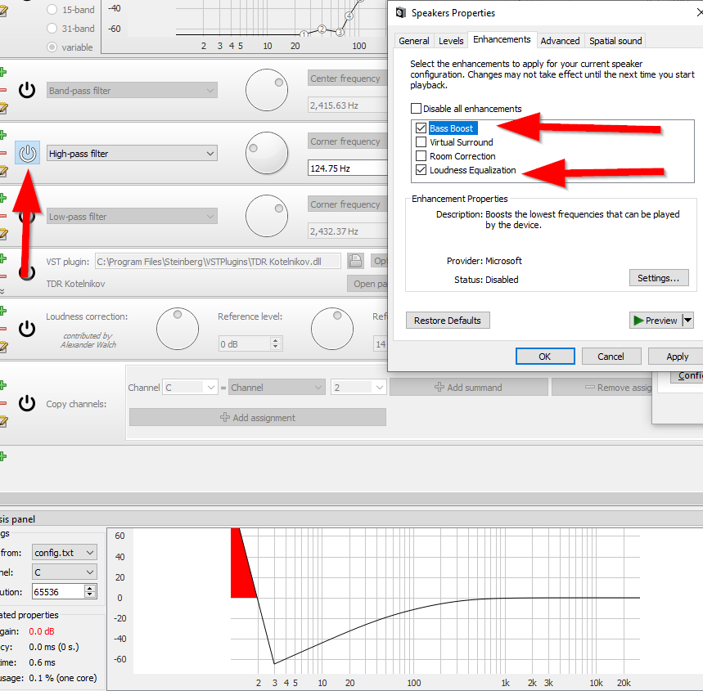Image resolution: width=703 pixels, height=691 pixels.
Task: Open Band-pass filter type dropdown
Action: point(133,91)
